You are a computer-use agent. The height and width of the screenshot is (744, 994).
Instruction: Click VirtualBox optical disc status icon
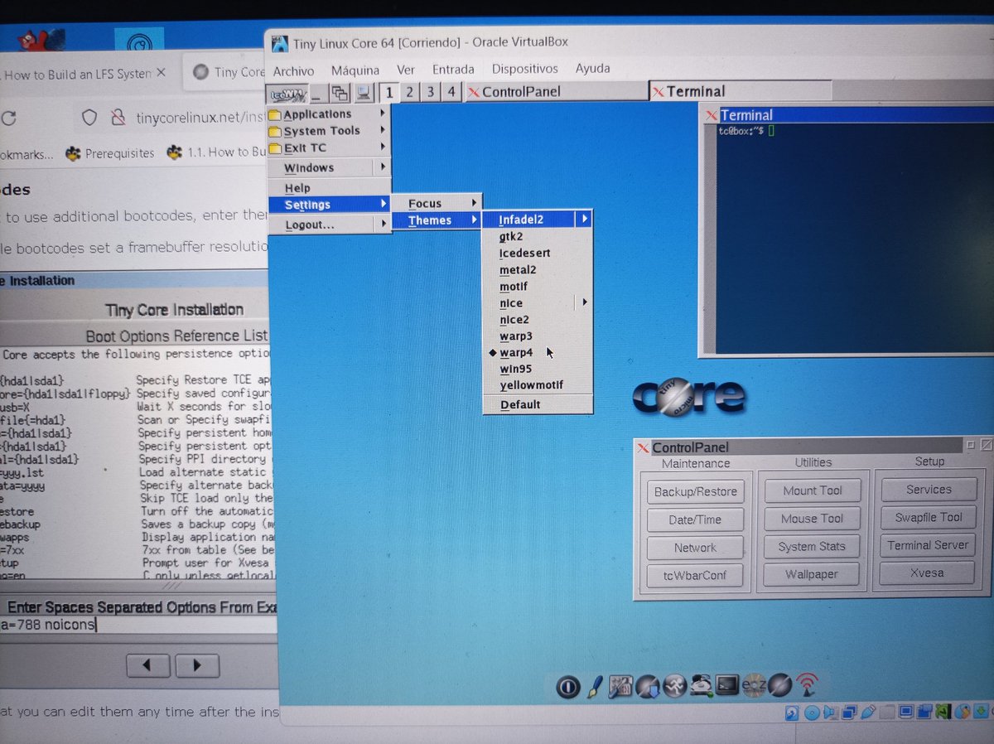(812, 713)
